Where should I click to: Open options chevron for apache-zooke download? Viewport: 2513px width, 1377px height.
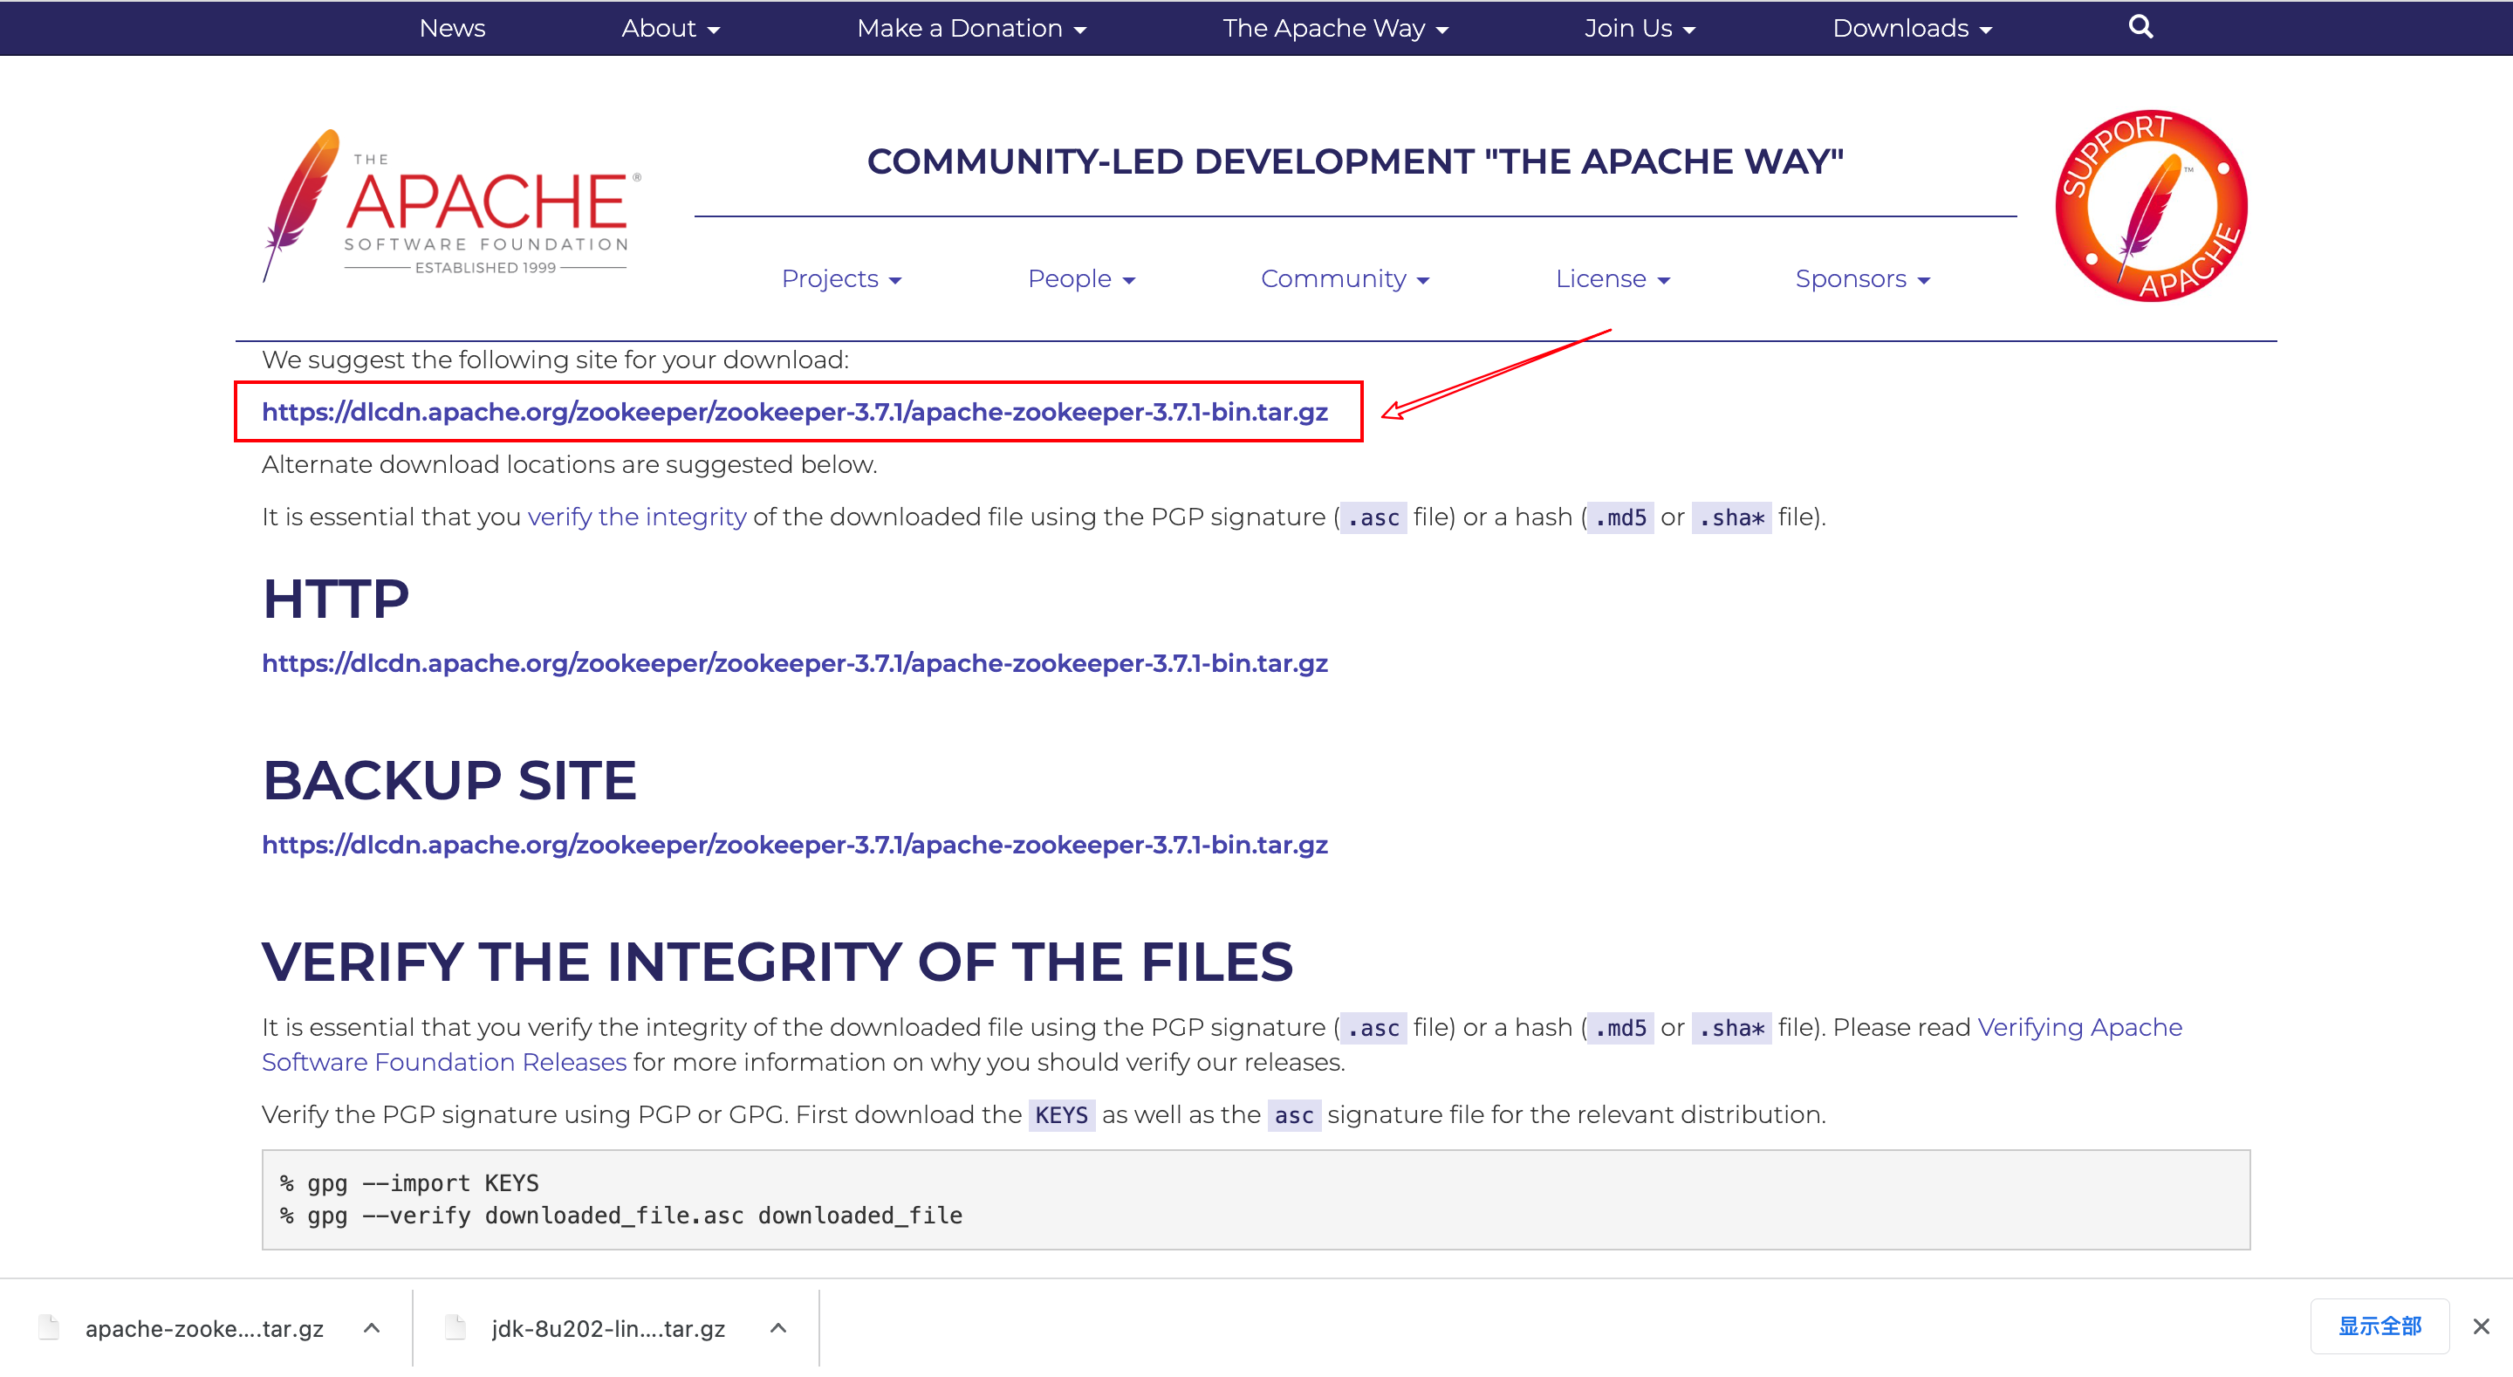(372, 1327)
